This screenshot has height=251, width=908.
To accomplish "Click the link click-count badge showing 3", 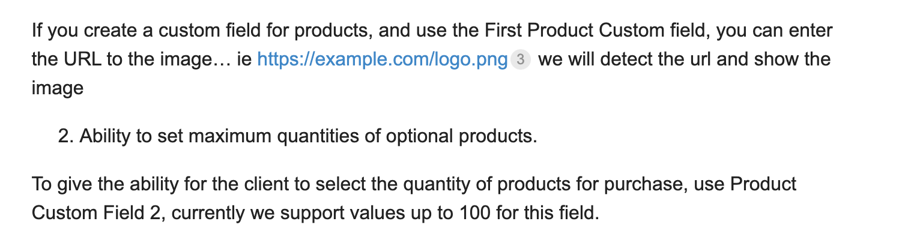I will pyautogui.click(x=521, y=59).
